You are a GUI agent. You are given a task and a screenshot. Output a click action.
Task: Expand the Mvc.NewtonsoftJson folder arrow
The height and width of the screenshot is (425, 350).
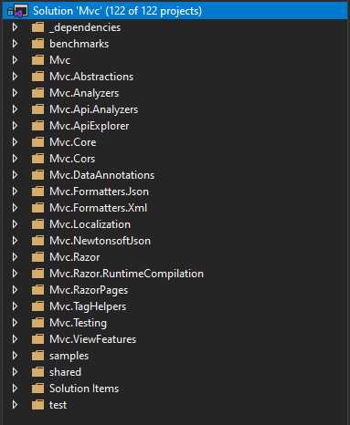15,241
